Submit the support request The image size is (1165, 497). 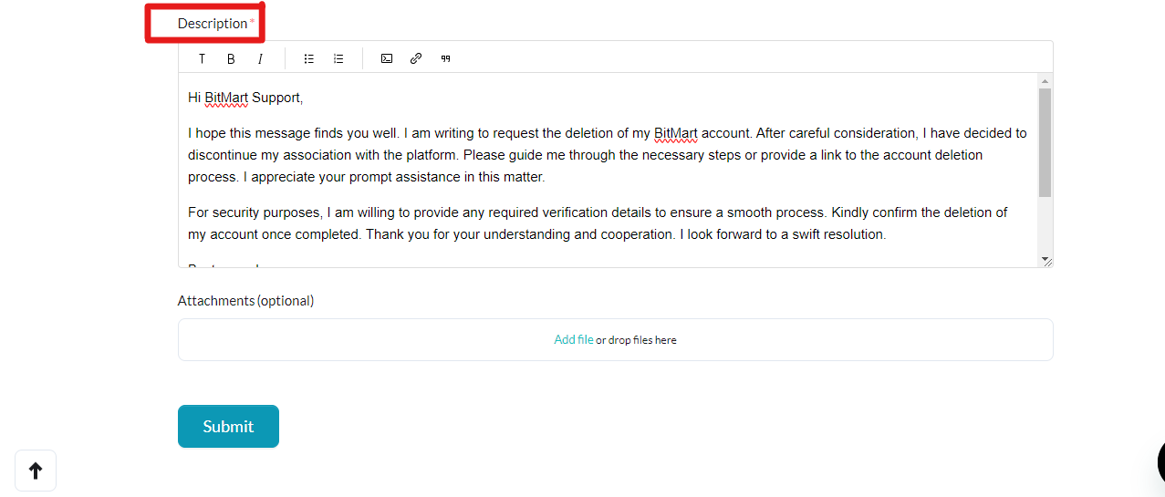(x=228, y=426)
